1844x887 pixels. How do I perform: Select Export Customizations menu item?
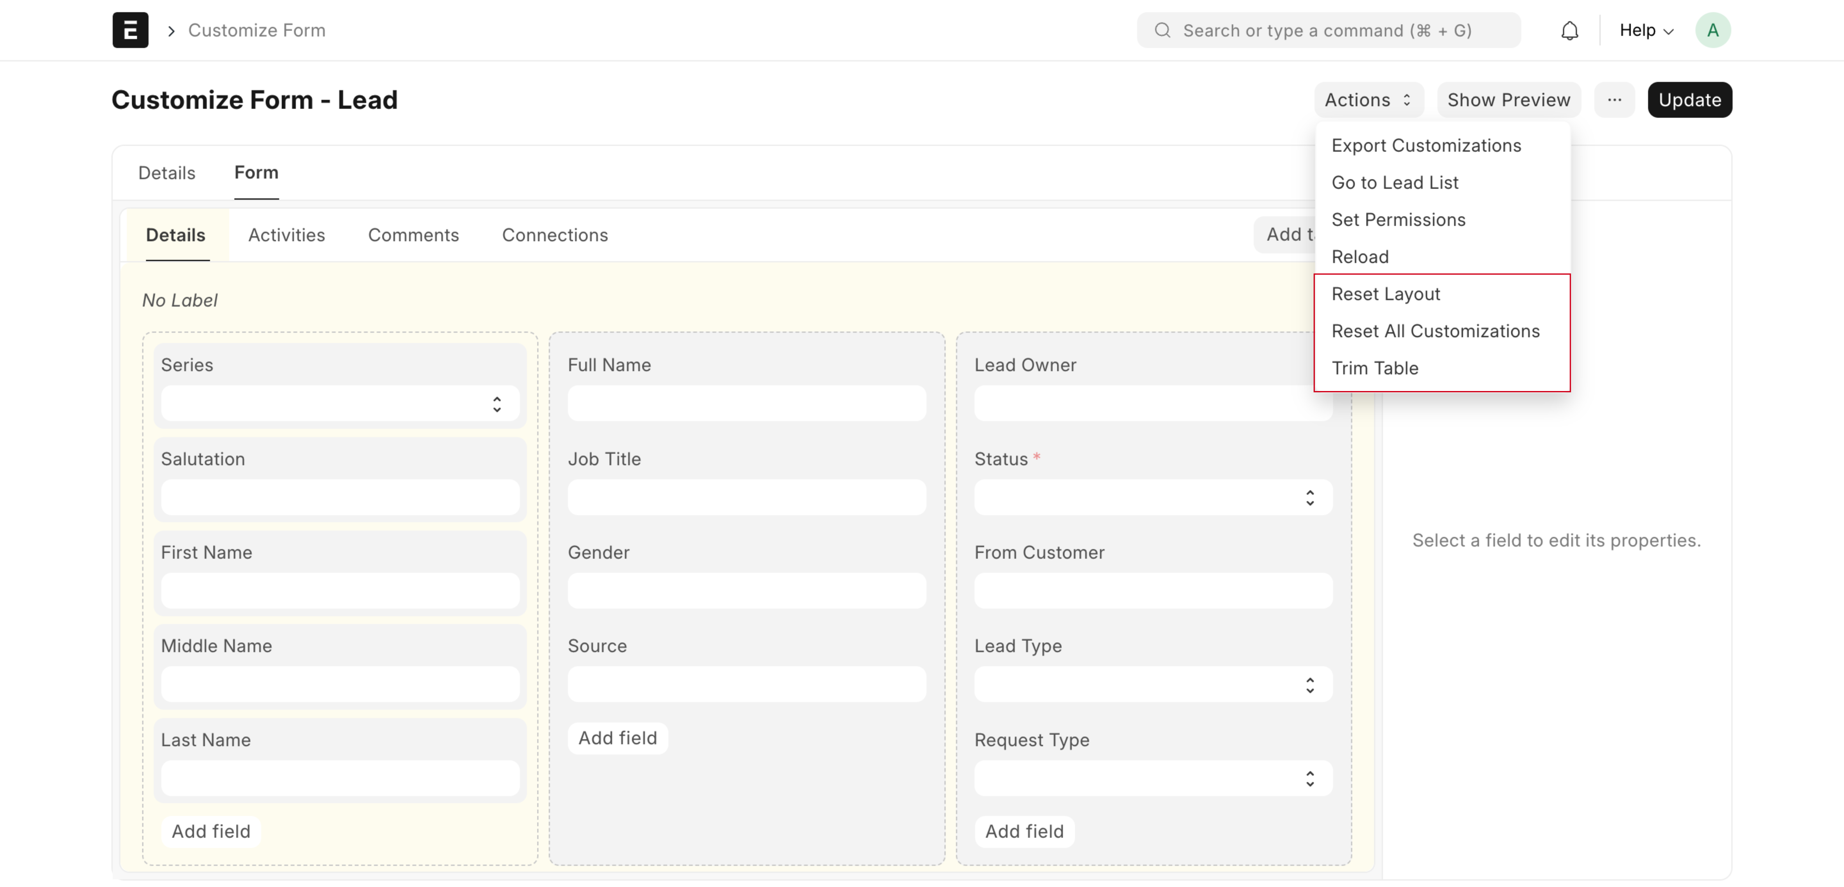coord(1426,145)
